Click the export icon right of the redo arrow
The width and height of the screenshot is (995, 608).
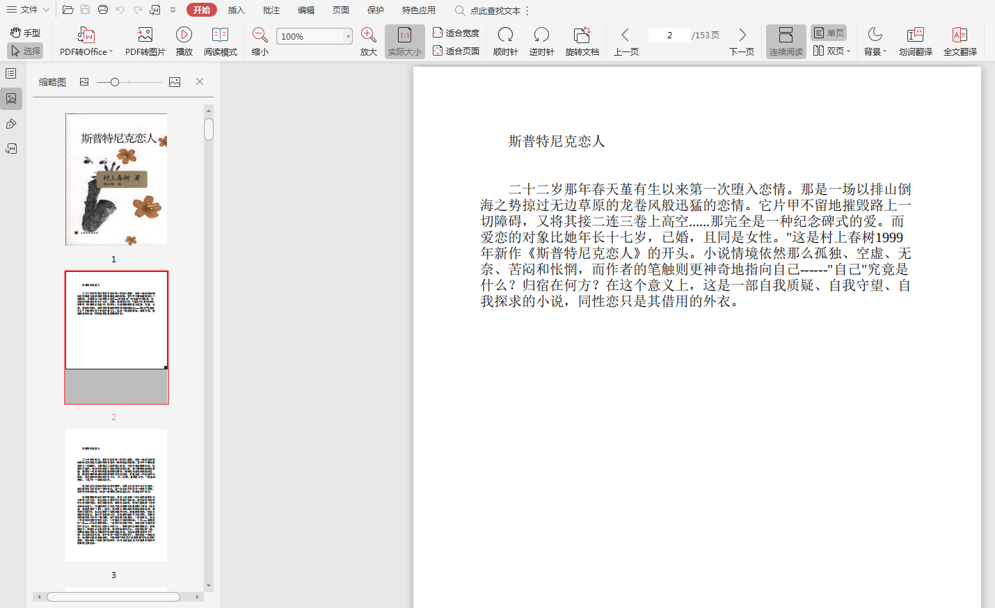[x=155, y=10]
